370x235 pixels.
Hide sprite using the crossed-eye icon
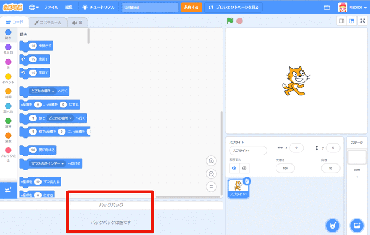(x=244, y=168)
